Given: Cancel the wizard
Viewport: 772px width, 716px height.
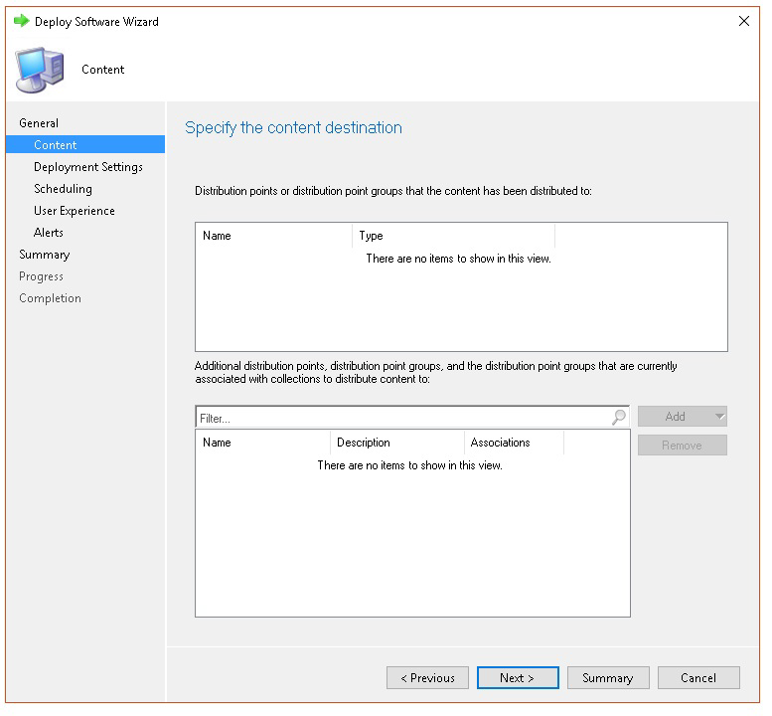Looking at the screenshot, I should point(698,678).
